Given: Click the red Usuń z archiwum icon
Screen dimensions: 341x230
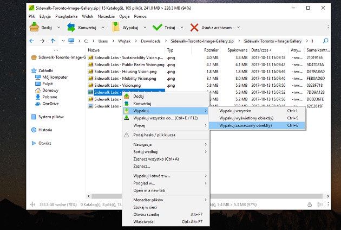Looking at the screenshot, I should click(194, 28).
